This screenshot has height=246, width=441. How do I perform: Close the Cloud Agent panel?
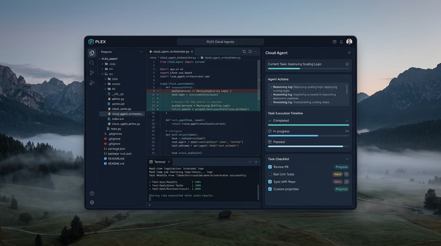coord(349,53)
